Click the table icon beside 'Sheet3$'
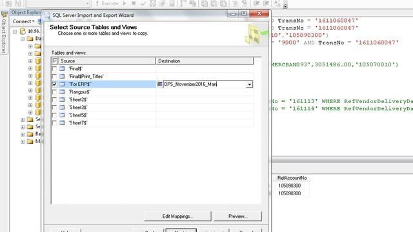Viewport: 413px width, 232px height. pyautogui.click(x=62, y=108)
